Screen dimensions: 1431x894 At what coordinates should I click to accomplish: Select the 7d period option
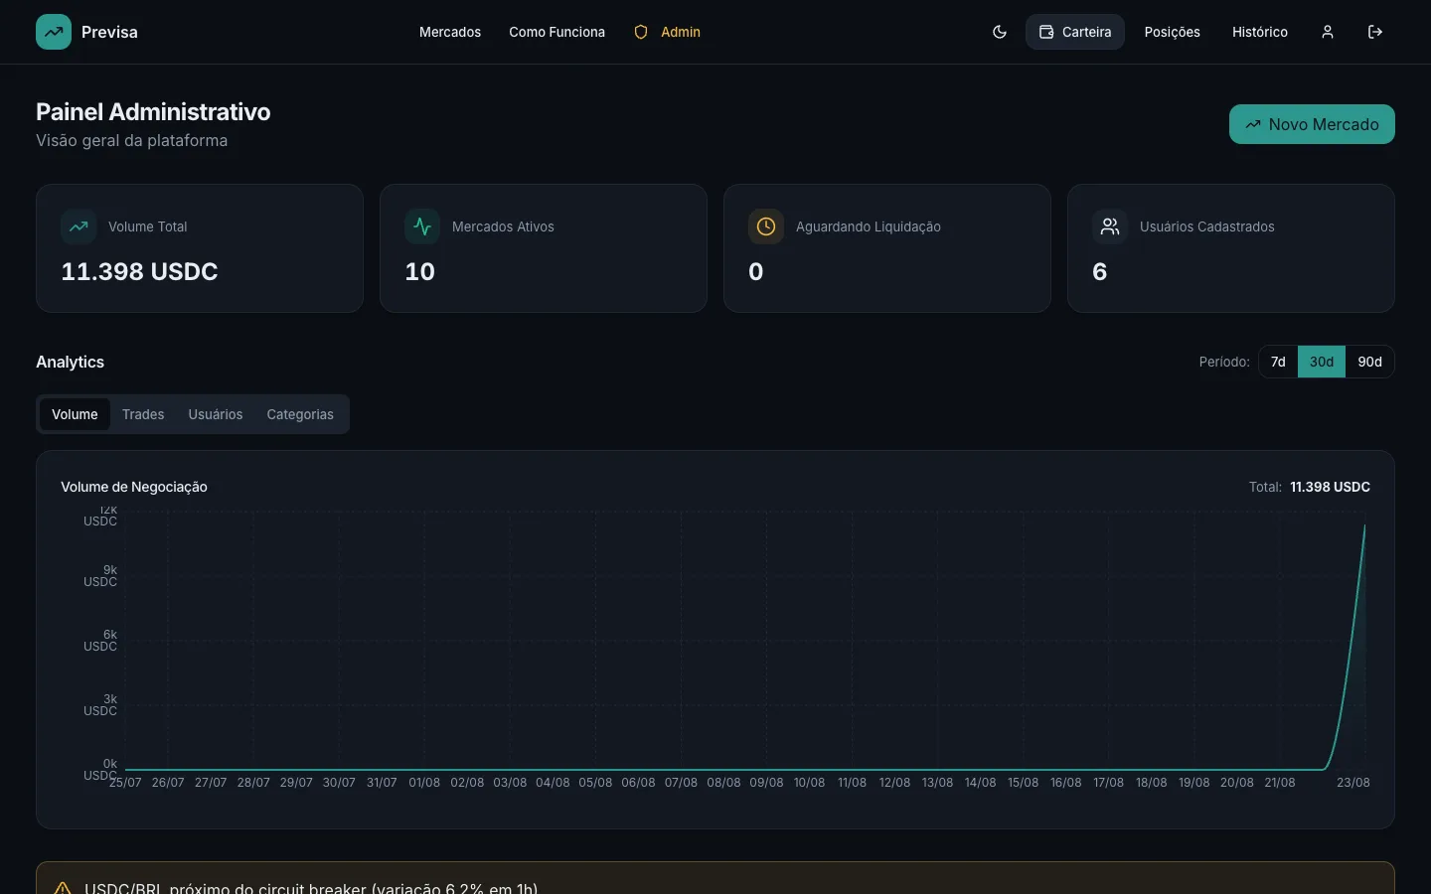1278,362
